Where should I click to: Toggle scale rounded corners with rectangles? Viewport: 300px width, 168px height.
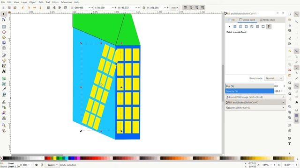[191, 7]
